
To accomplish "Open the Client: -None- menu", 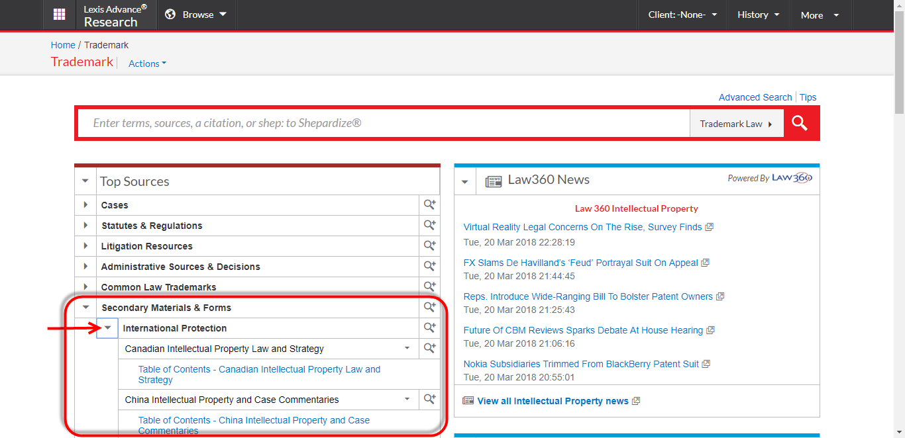I will (683, 15).
